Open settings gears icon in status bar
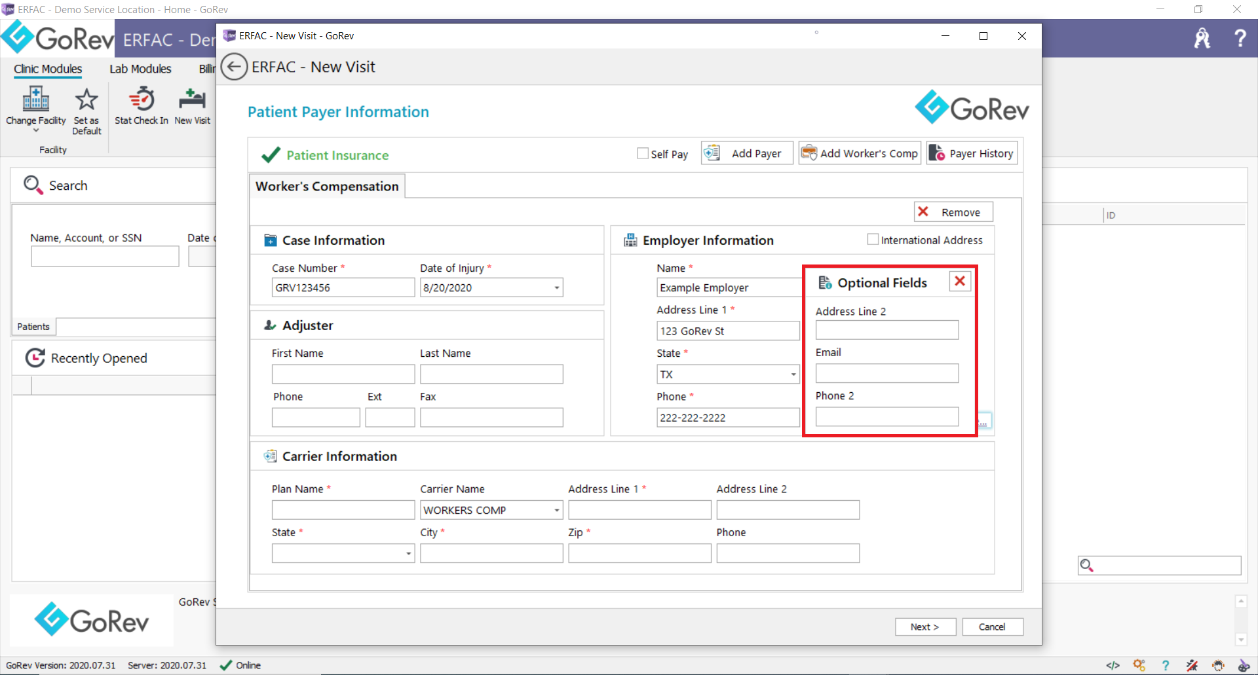Viewport: 1258px width, 675px height. pos(1139,665)
